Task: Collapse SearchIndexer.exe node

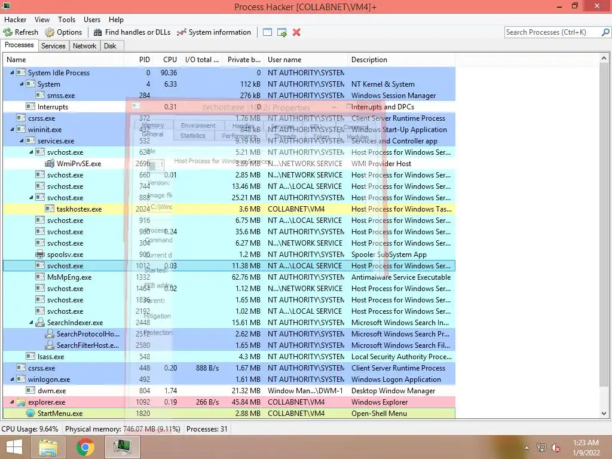Action: 31,322
